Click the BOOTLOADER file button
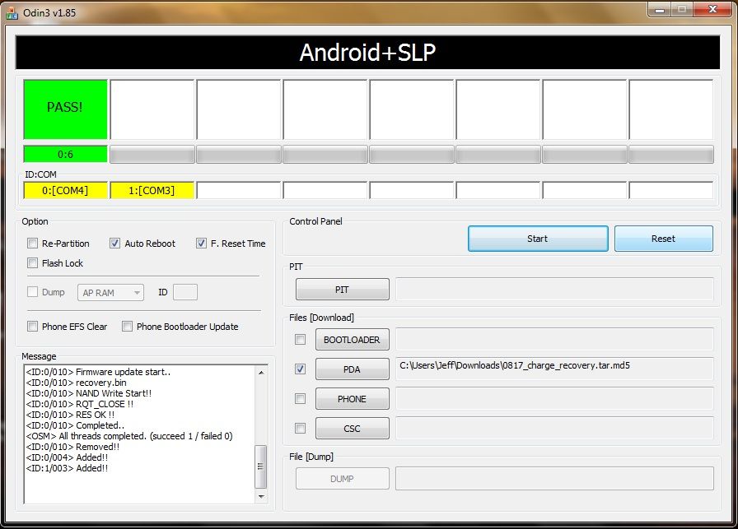 click(352, 340)
